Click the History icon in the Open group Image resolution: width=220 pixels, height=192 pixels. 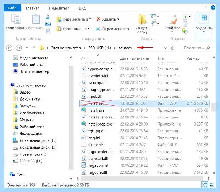click(x=185, y=31)
